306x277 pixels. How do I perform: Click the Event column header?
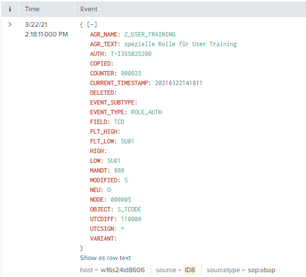[89, 9]
